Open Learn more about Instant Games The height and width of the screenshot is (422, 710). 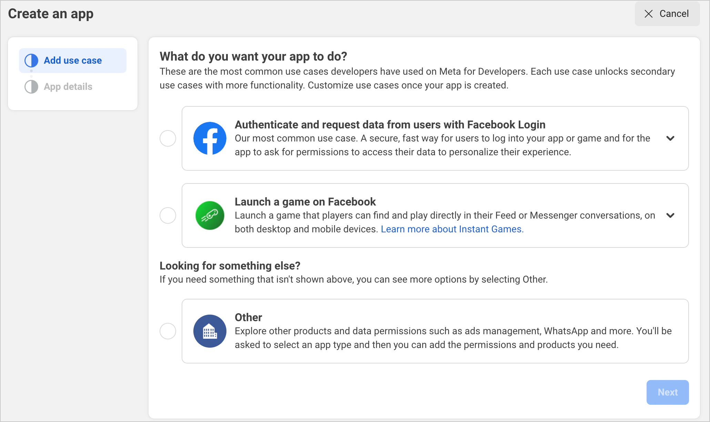pyautogui.click(x=452, y=229)
